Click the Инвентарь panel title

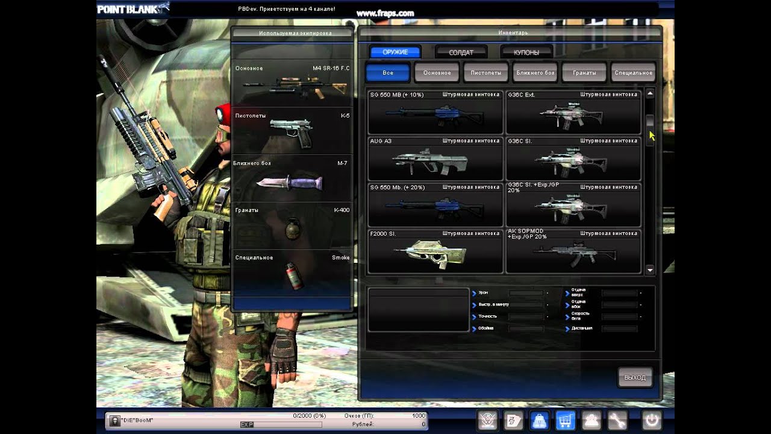click(513, 33)
